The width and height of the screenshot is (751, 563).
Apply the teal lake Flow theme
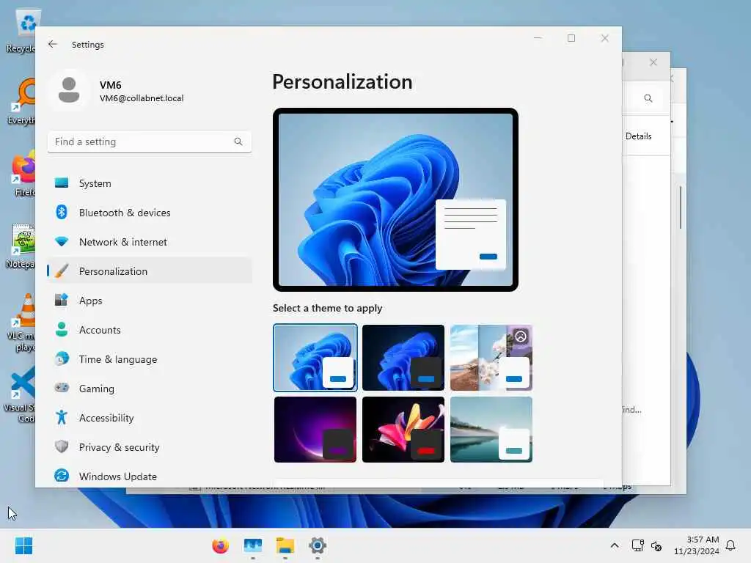491,430
